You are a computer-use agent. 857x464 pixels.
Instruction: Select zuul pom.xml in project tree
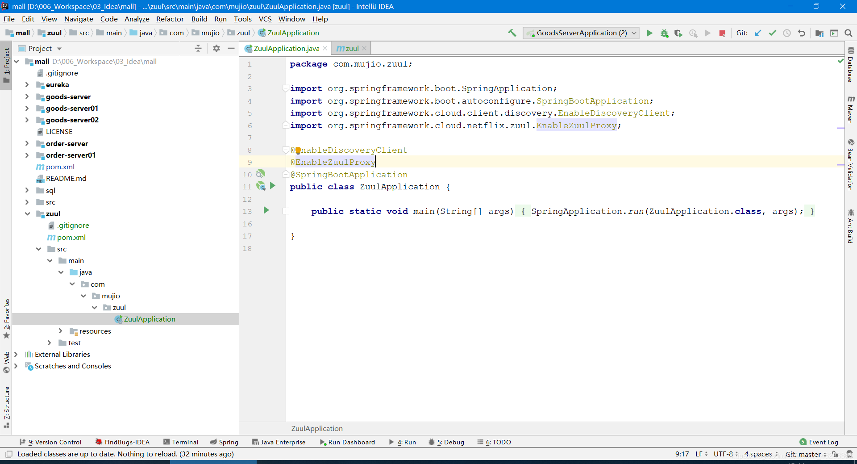tap(71, 237)
